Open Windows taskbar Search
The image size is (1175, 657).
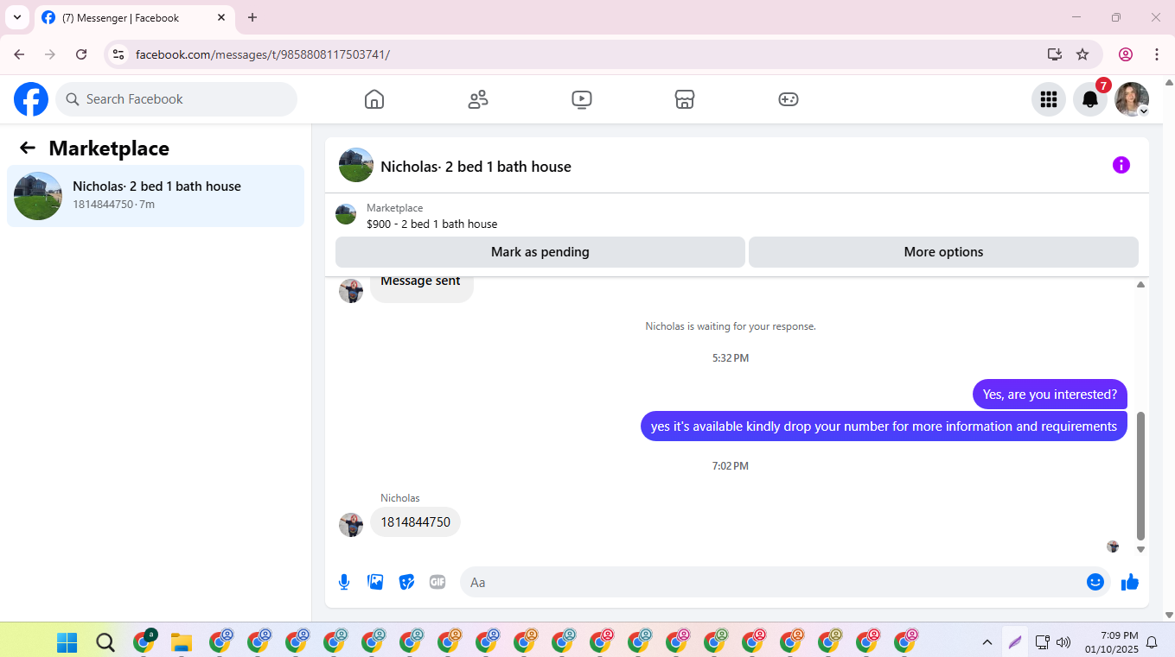[x=105, y=642]
